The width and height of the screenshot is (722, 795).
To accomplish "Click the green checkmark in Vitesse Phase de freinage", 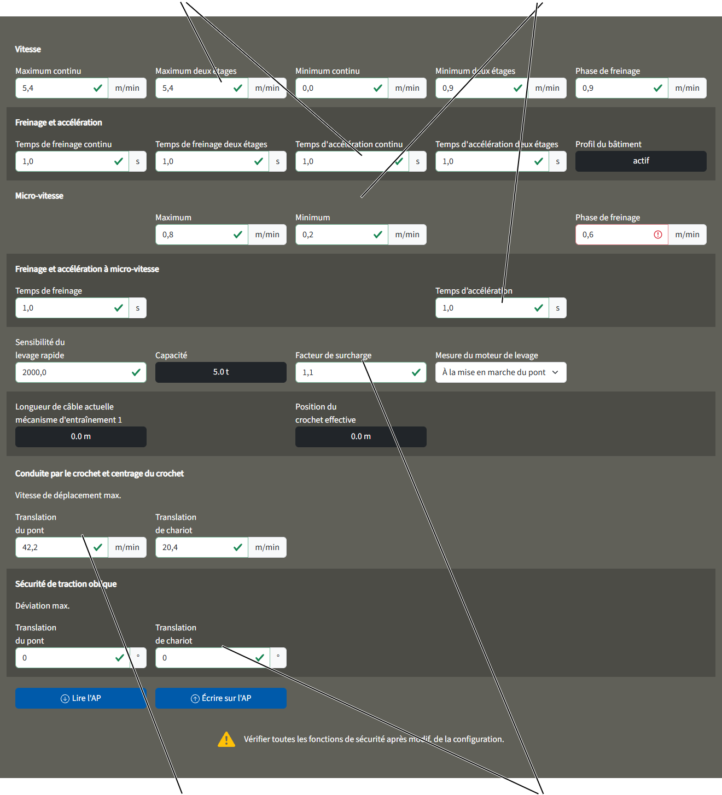I will click(658, 88).
